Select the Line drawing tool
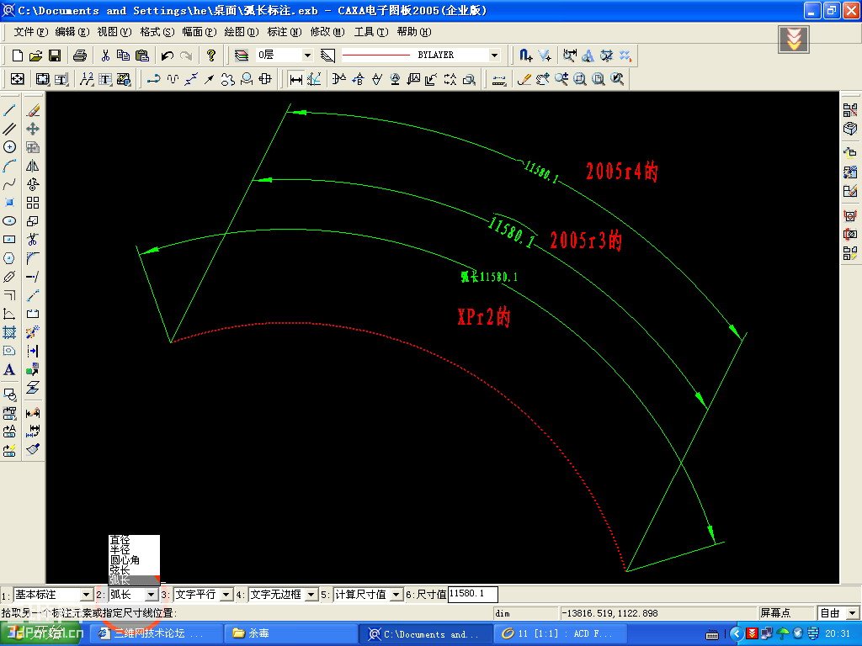The width and height of the screenshot is (862, 646). tap(9, 110)
